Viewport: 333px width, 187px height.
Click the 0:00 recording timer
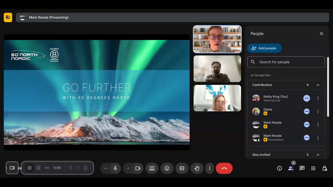tap(57, 168)
